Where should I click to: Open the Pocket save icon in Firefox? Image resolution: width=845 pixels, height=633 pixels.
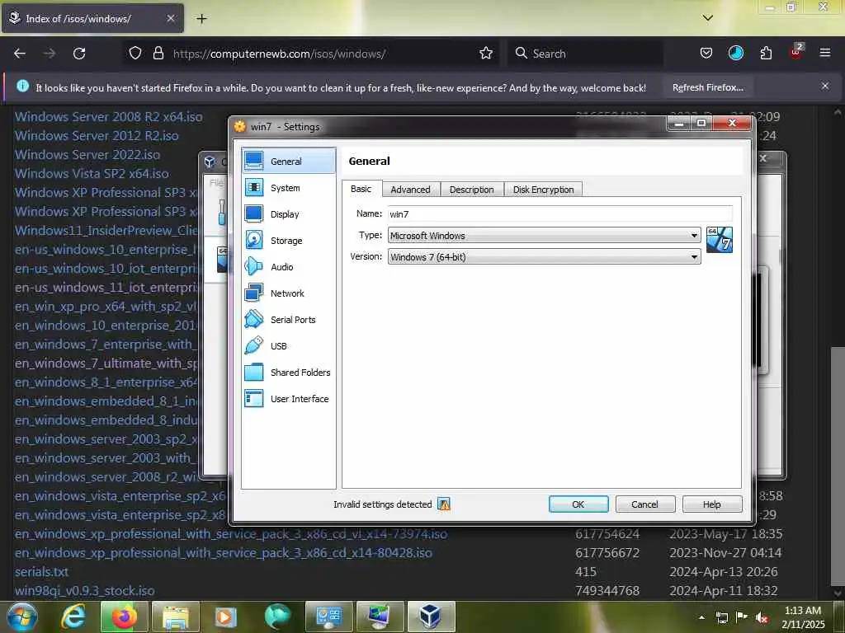706,54
